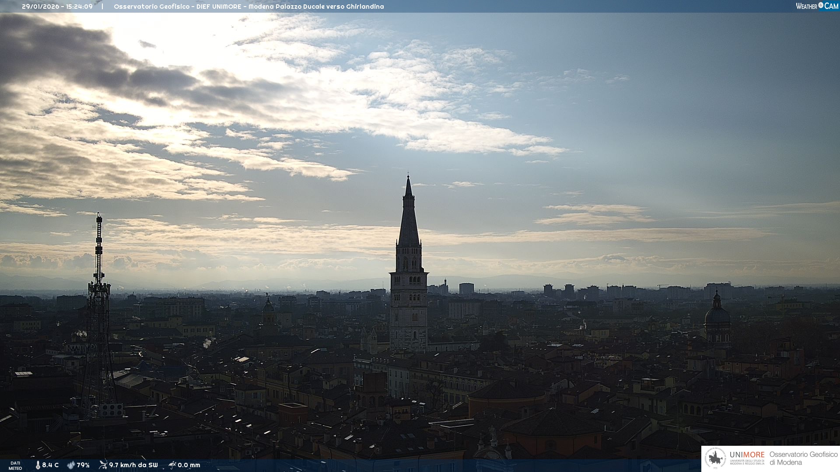The width and height of the screenshot is (840, 472).
Task: Click the wind direction icon
Action: click(103, 465)
